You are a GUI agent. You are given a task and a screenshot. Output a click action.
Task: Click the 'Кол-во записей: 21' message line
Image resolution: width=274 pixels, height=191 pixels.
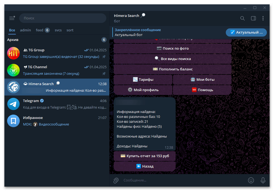(132, 122)
